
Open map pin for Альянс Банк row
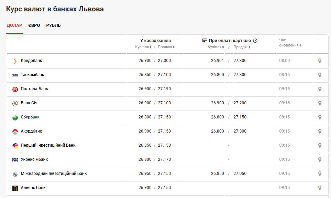coord(320,188)
